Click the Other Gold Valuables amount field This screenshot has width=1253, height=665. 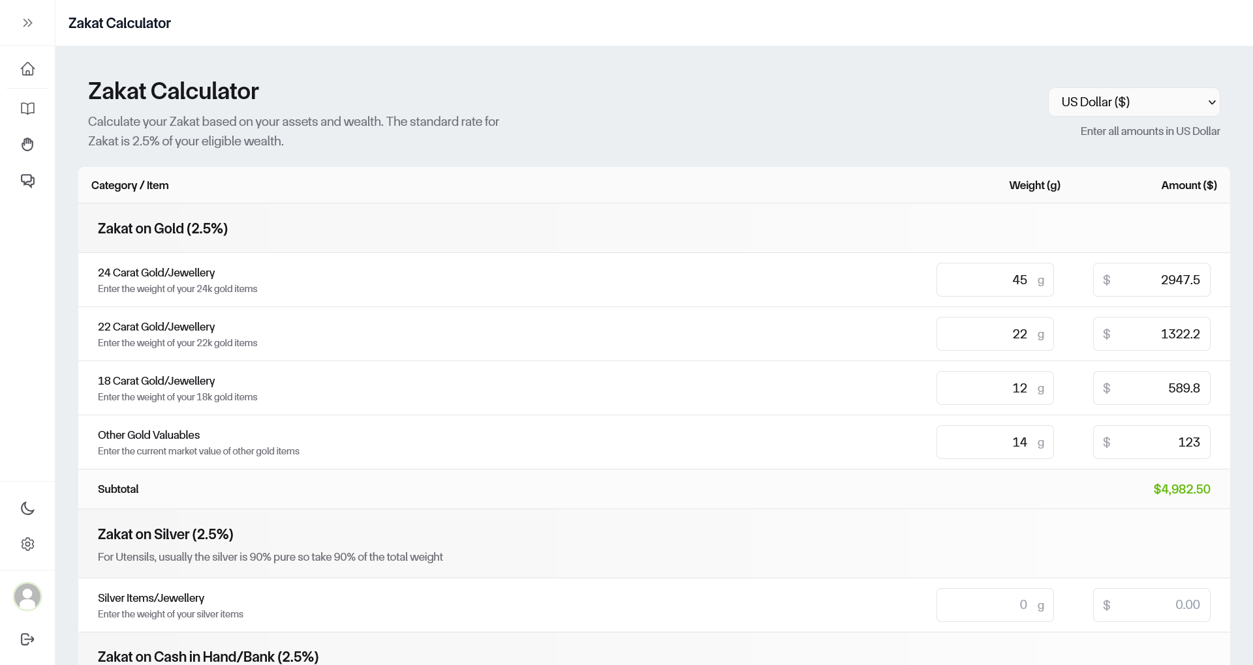1151,441
